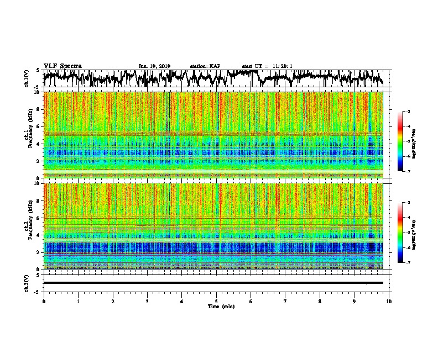Click the flat ch.3 voltage trace line
The width and height of the screenshot is (438, 338).
(x=213, y=283)
